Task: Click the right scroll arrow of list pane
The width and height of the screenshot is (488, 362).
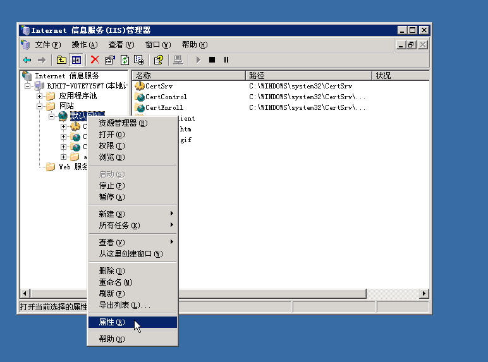Action: (x=424, y=293)
